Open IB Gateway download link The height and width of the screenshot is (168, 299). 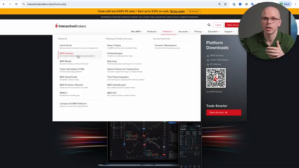pyautogui.click(x=216, y=64)
